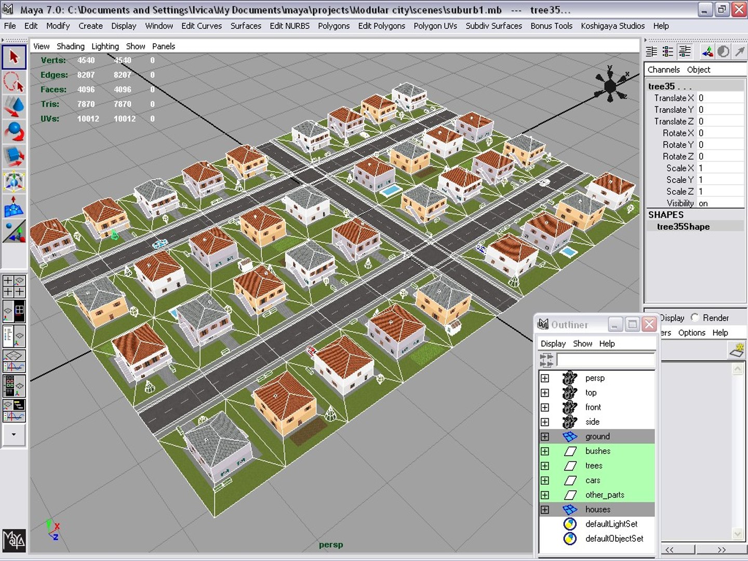This screenshot has width=748, height=561.
Task: Switch to Hypershade/Persp quick layout
Action: pyautogui.click(x=14, y=386)
